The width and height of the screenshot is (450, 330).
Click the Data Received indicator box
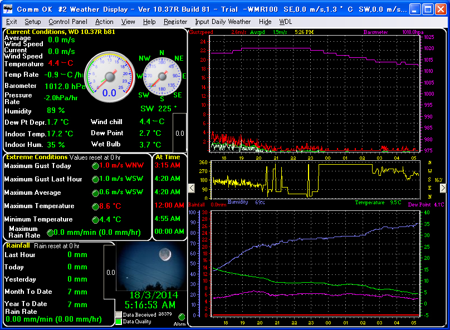click(119, 314)
